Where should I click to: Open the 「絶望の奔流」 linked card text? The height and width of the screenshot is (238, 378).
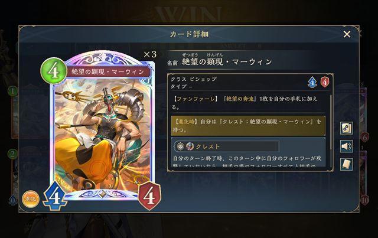(239, 99)
